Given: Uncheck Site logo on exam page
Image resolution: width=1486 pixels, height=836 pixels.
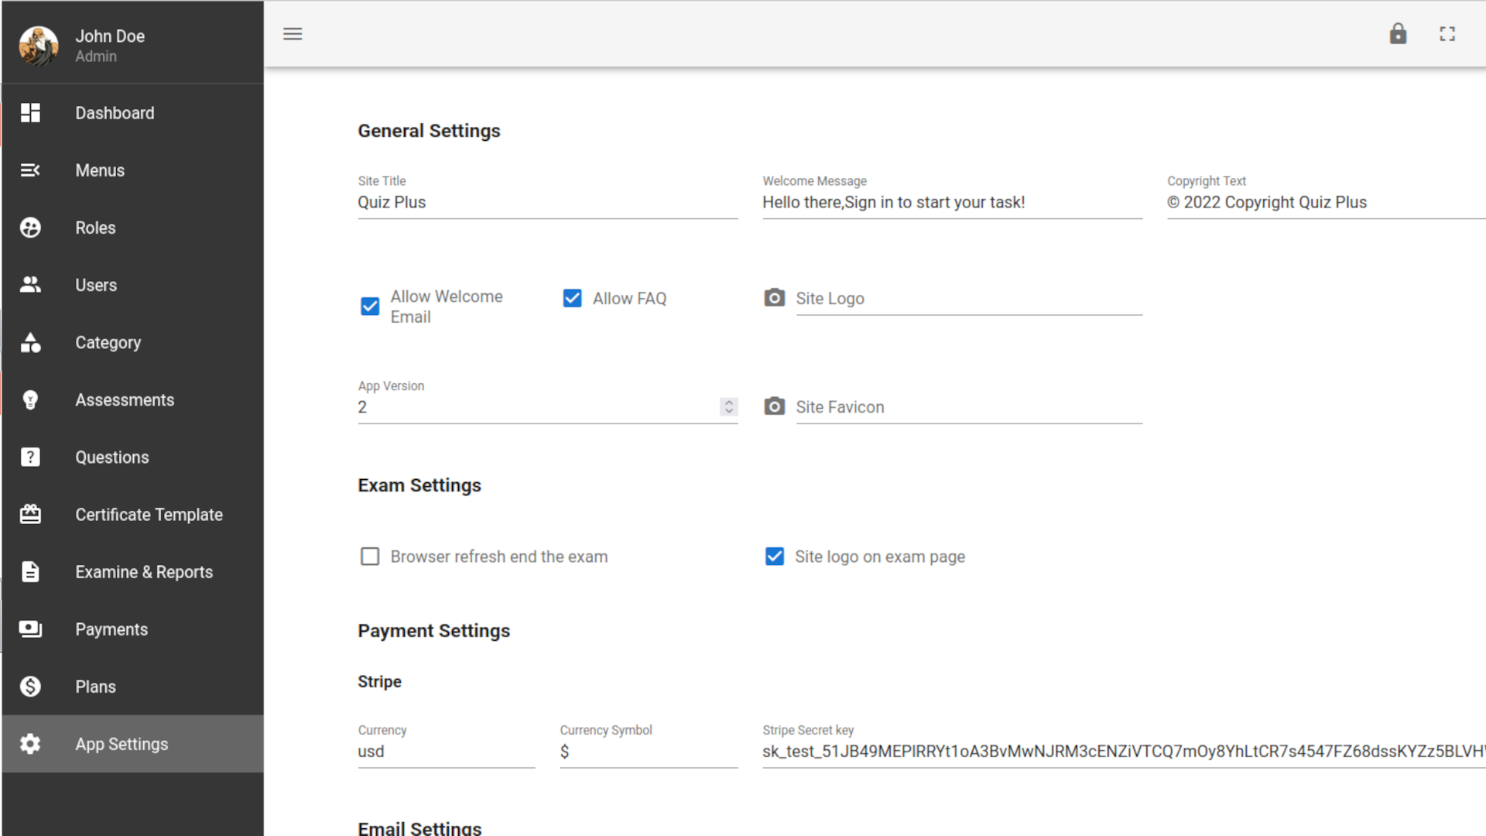Looking at the screenshot, I should pyautogui.click(x=774, y=557).
